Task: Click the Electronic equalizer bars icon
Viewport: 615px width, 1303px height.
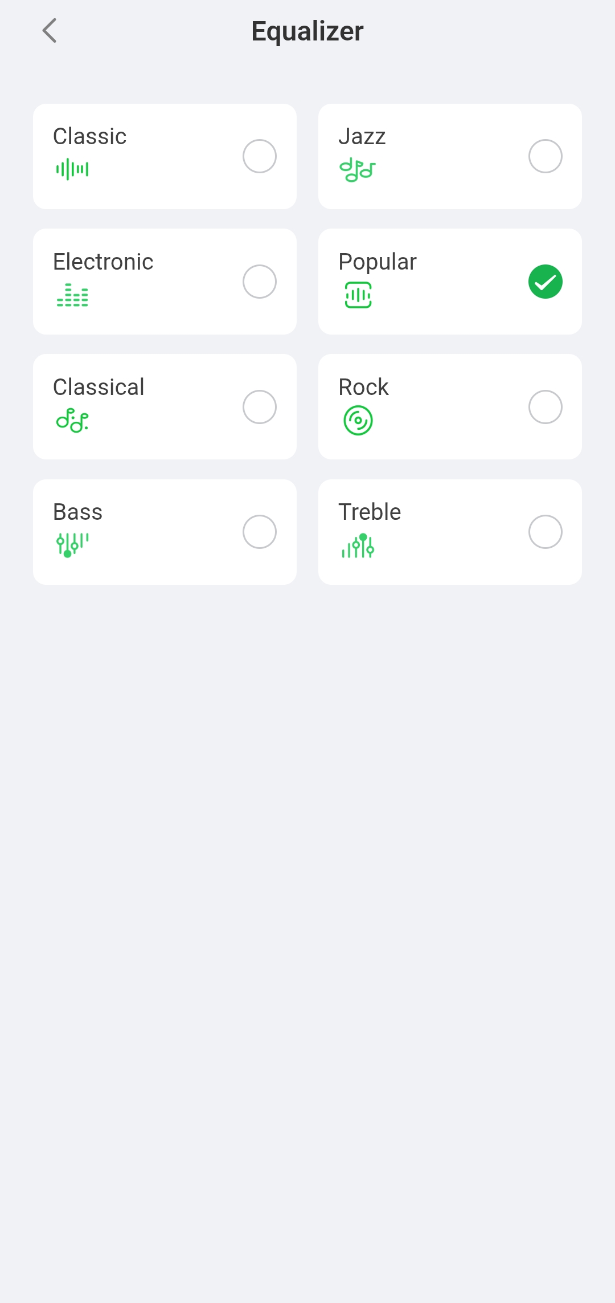Action: pos(72,295)
